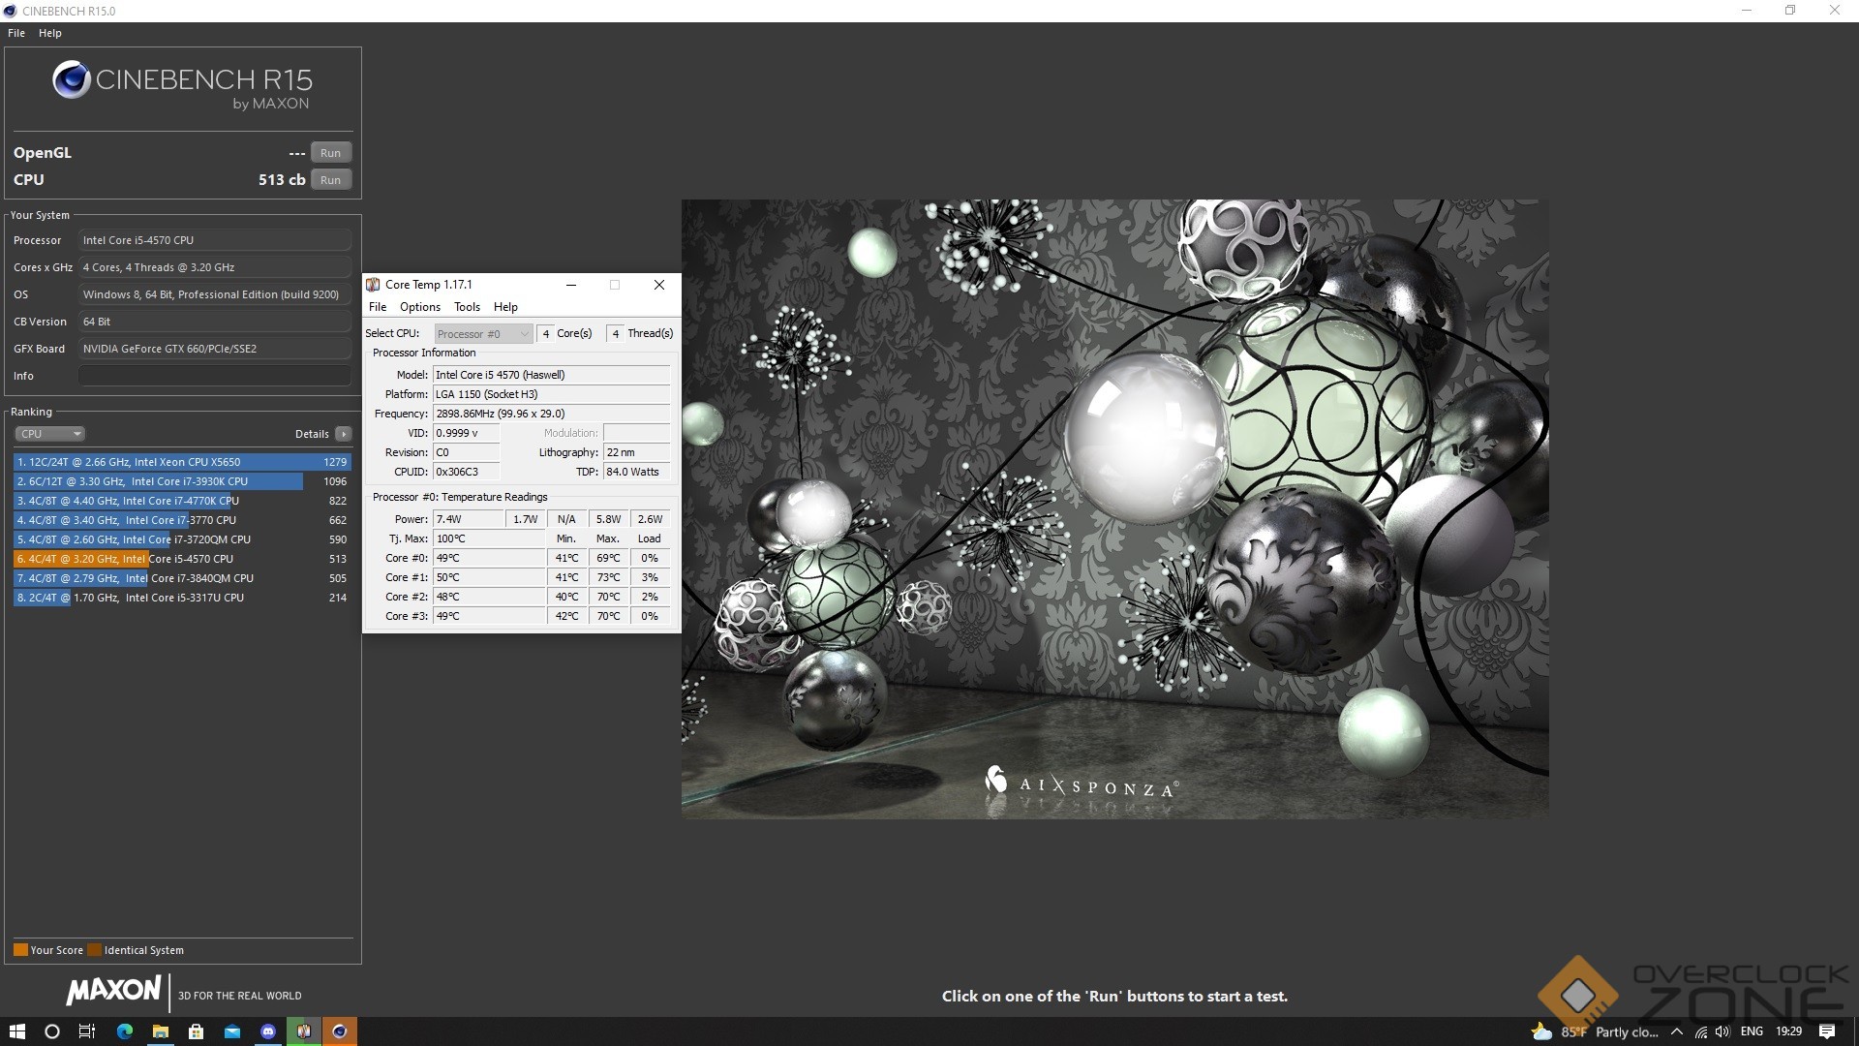Click the Cinema 4D taskbar icon
This screenshot has height=1046, width=1859.
click(x=339, y=1031)
